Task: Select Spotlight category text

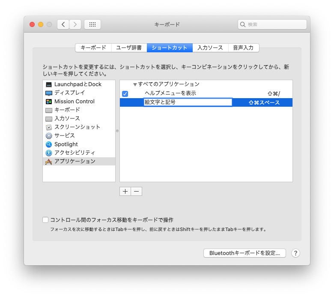Action: point(66,144)
